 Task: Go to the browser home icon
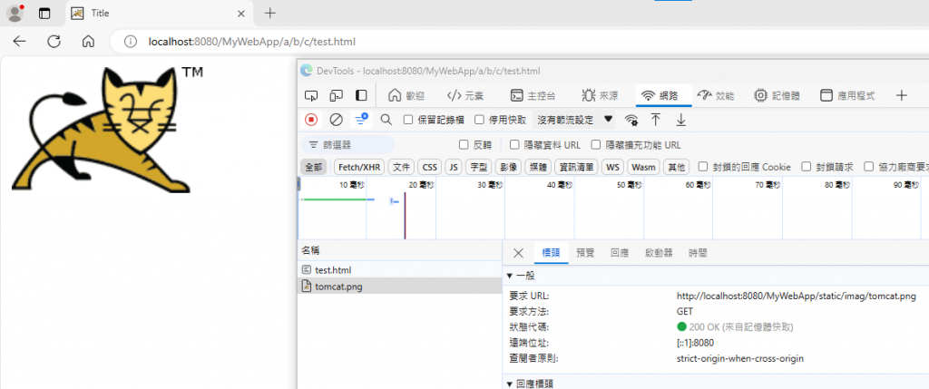88,42
